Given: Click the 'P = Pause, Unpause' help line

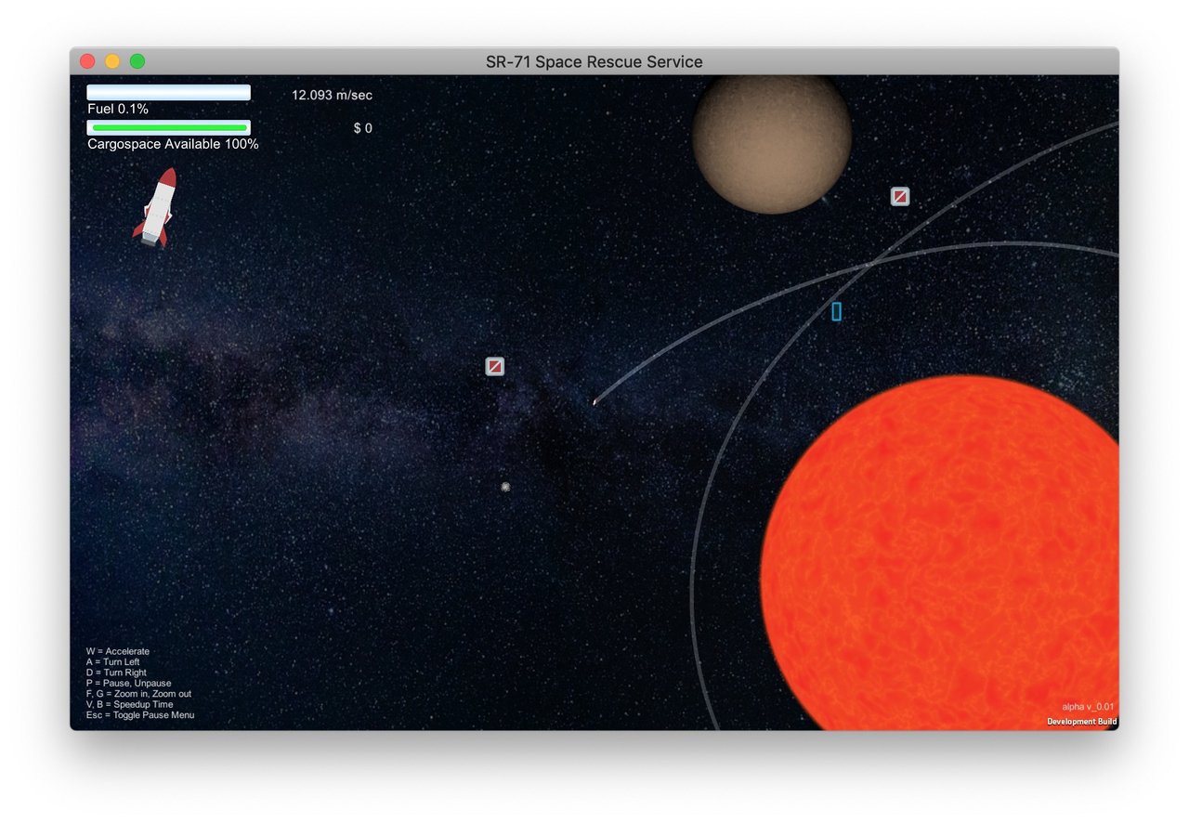Looking at the screenshot, I should (x=128, y=684).
